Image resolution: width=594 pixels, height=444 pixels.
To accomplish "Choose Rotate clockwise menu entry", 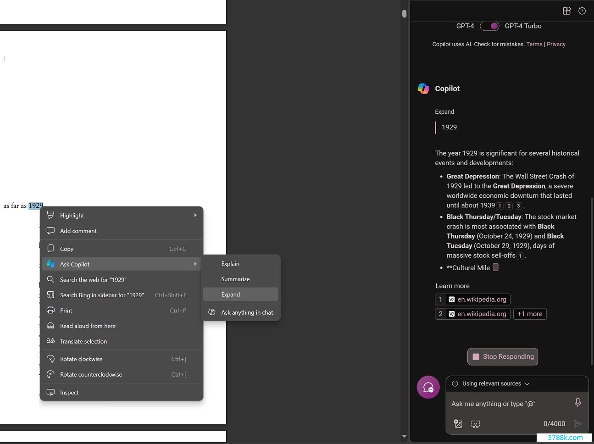I will [122, 359].
